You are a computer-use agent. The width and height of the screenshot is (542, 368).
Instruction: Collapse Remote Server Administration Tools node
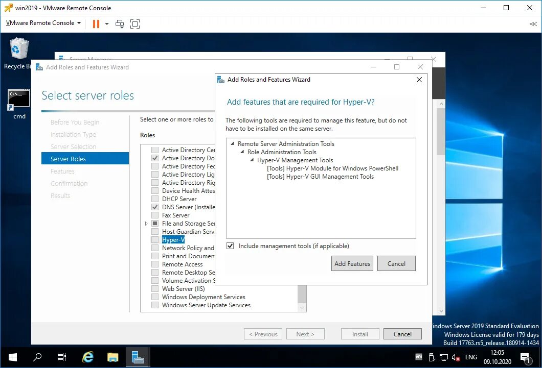[x=233, y=143]
